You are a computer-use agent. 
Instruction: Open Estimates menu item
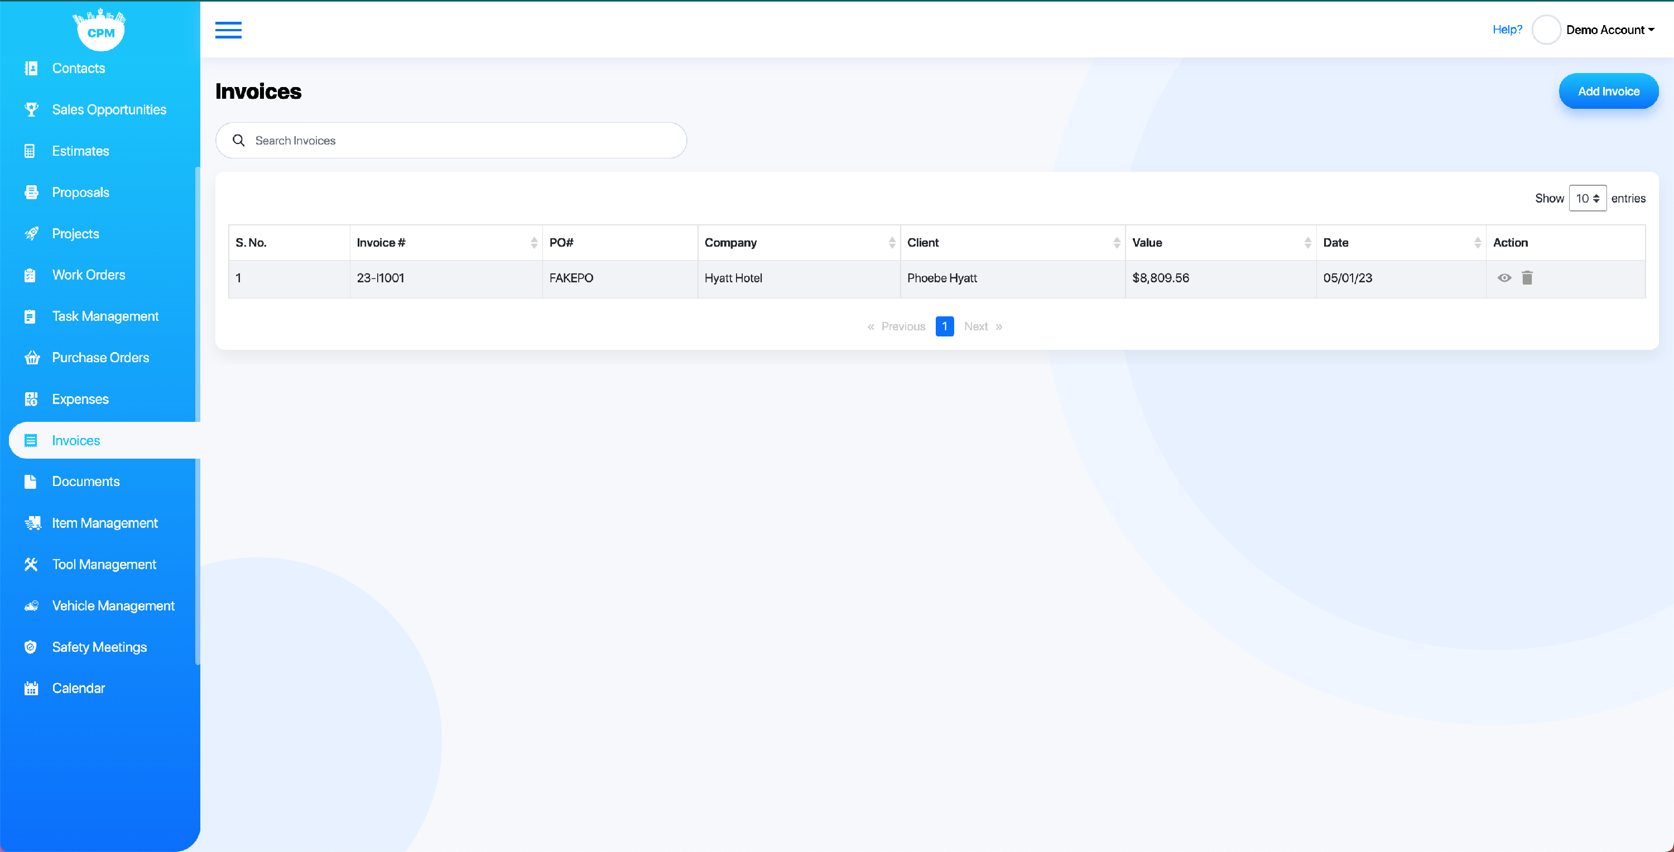(80, 151)
